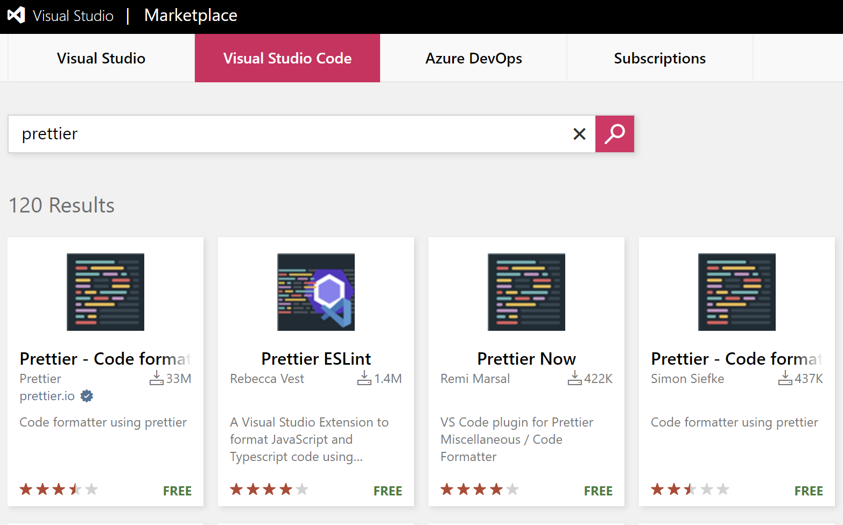
Task: Open the Azure DevOps tab
Action: pyautogui.click(x=474, y=58)
